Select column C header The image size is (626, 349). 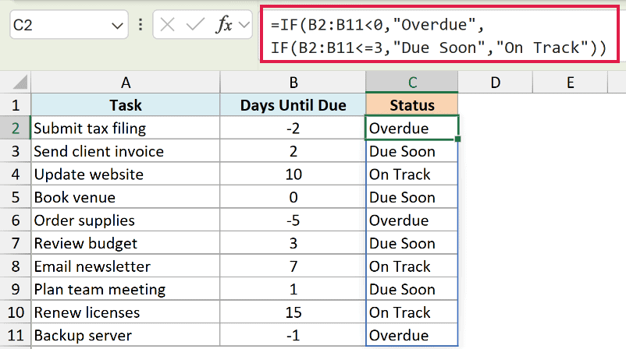coord(412,83)
